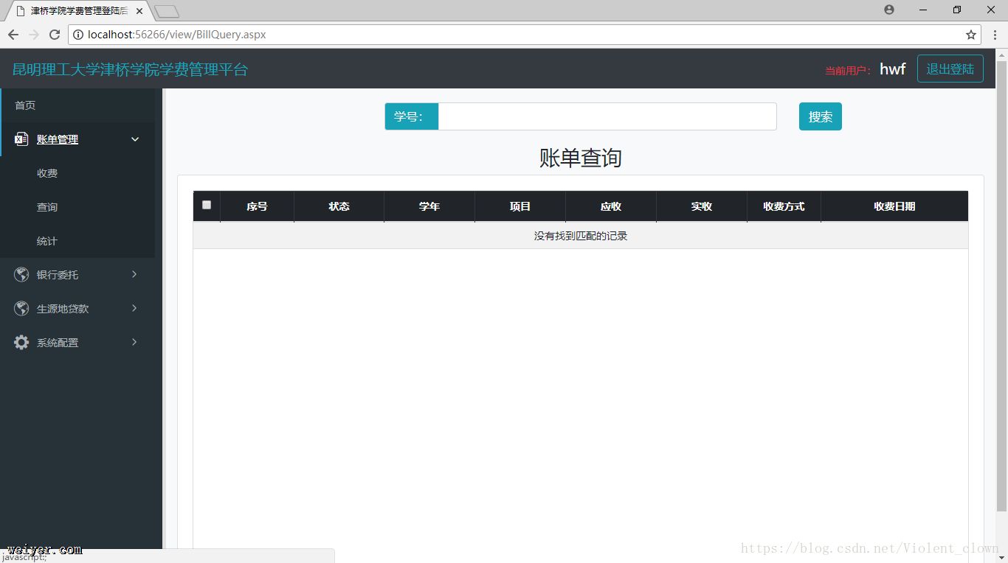This screenshot has height=563, width=1008.
Task: Click the browser forward arrow
Action: (x=34, y=35)
